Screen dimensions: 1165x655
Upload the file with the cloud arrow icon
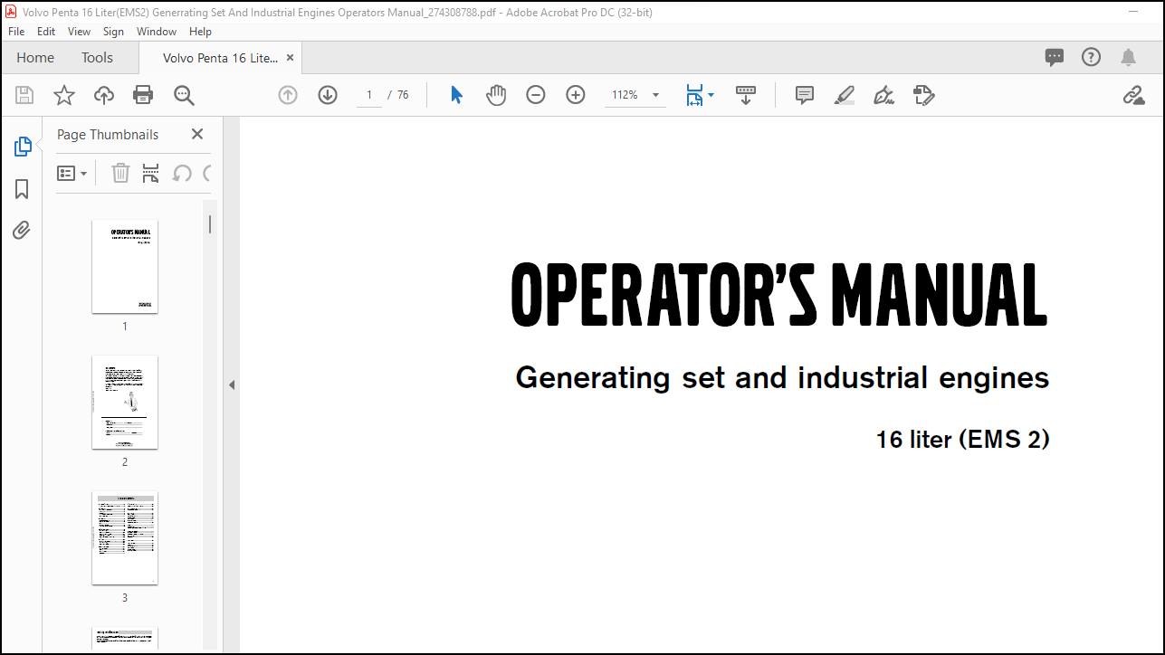tap(104, 95)
